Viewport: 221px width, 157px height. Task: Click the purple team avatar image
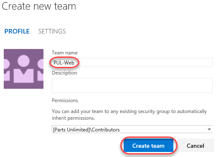point(23,69)
